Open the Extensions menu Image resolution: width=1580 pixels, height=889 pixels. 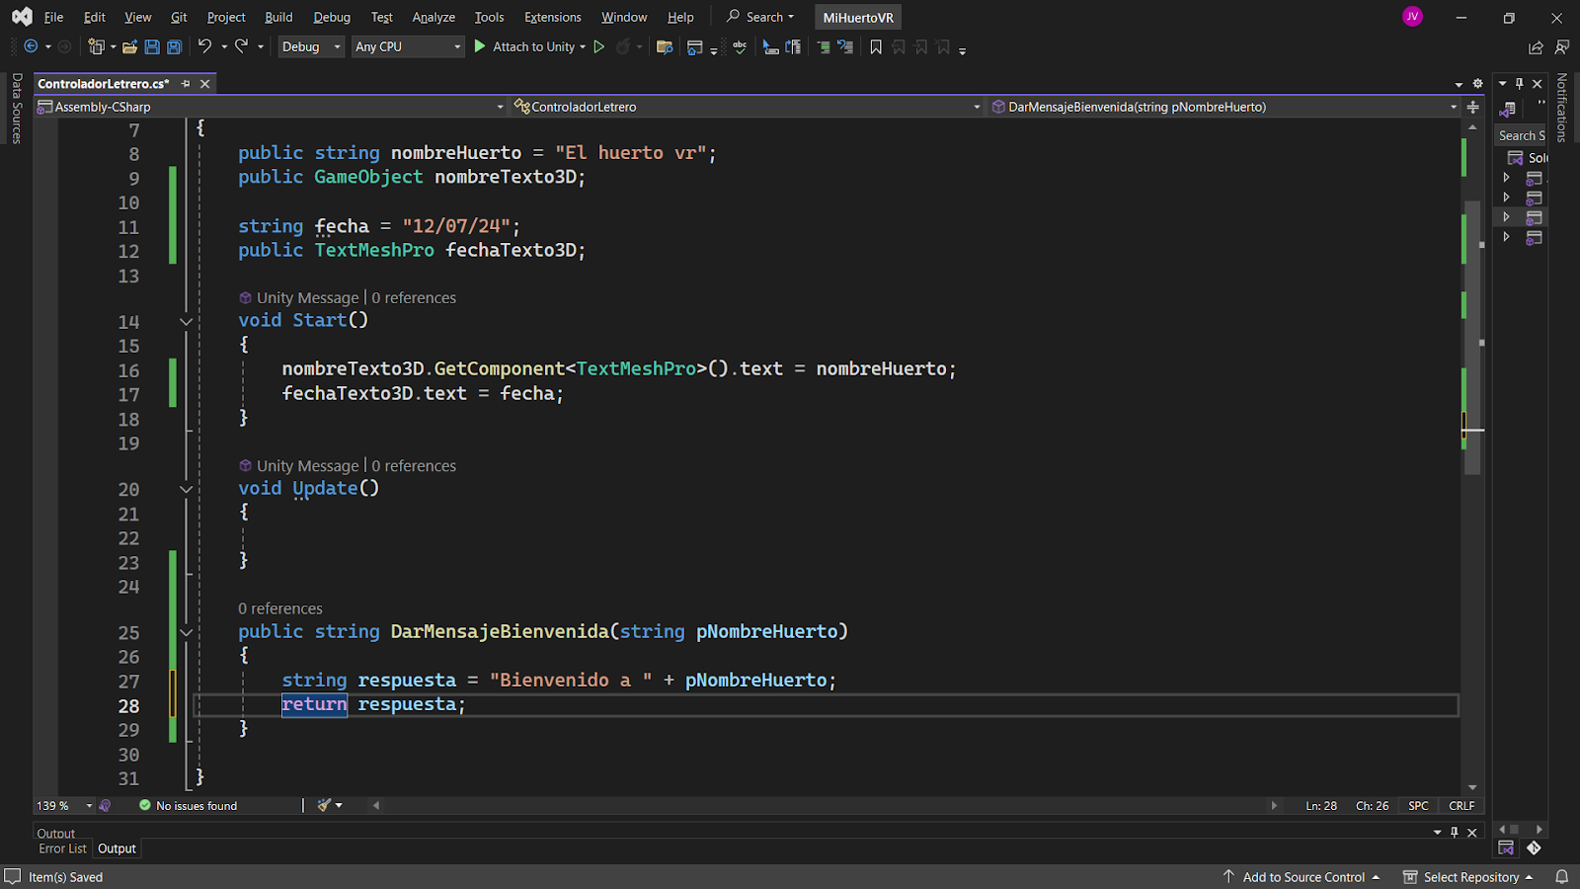pyautogui.click(x=552, y=17)
